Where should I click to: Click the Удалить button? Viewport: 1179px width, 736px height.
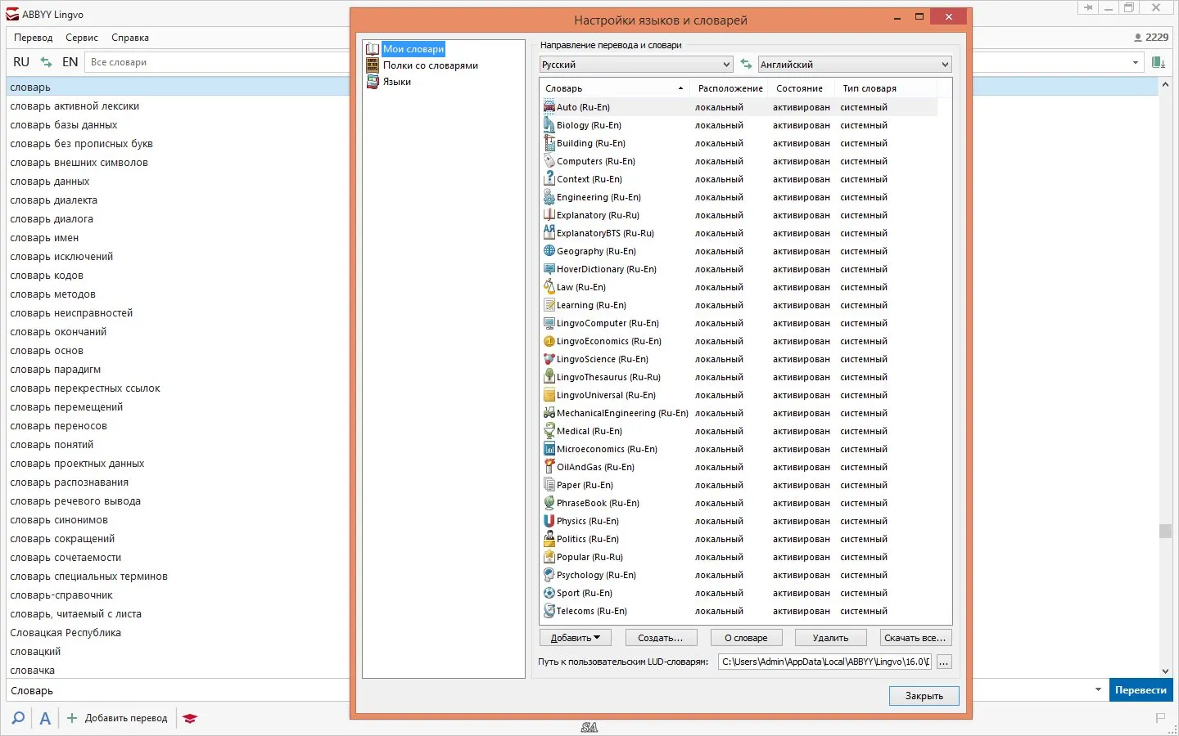click(831, 638)
